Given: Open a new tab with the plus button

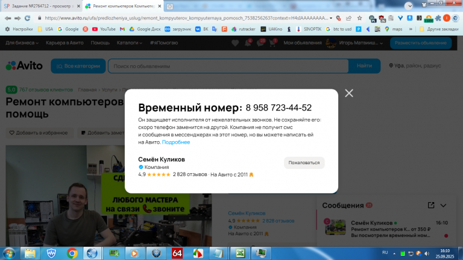Looking at the screenshot, I should [x=170, y=7].
